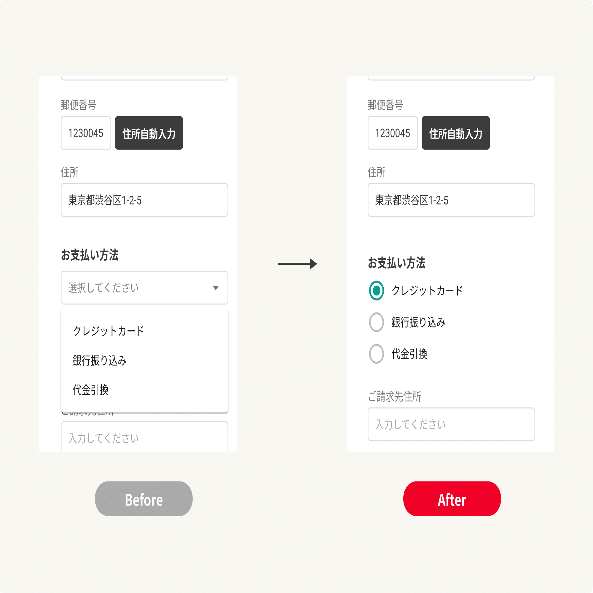Click 住所自動入力 button in the After form
This screenshot has width=593, height=593.
456,133
